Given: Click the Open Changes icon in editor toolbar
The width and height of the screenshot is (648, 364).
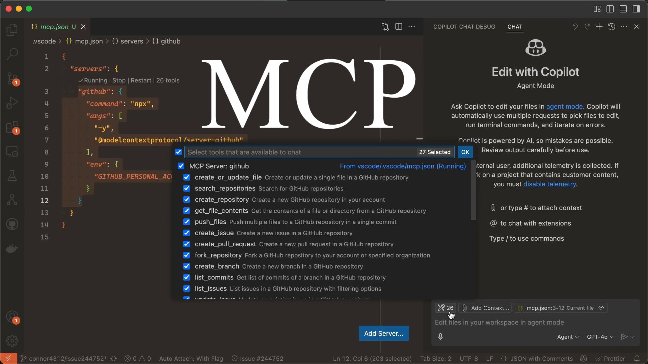Looking at the screenshot, I should pyautogui.click(x=385, y=27).
